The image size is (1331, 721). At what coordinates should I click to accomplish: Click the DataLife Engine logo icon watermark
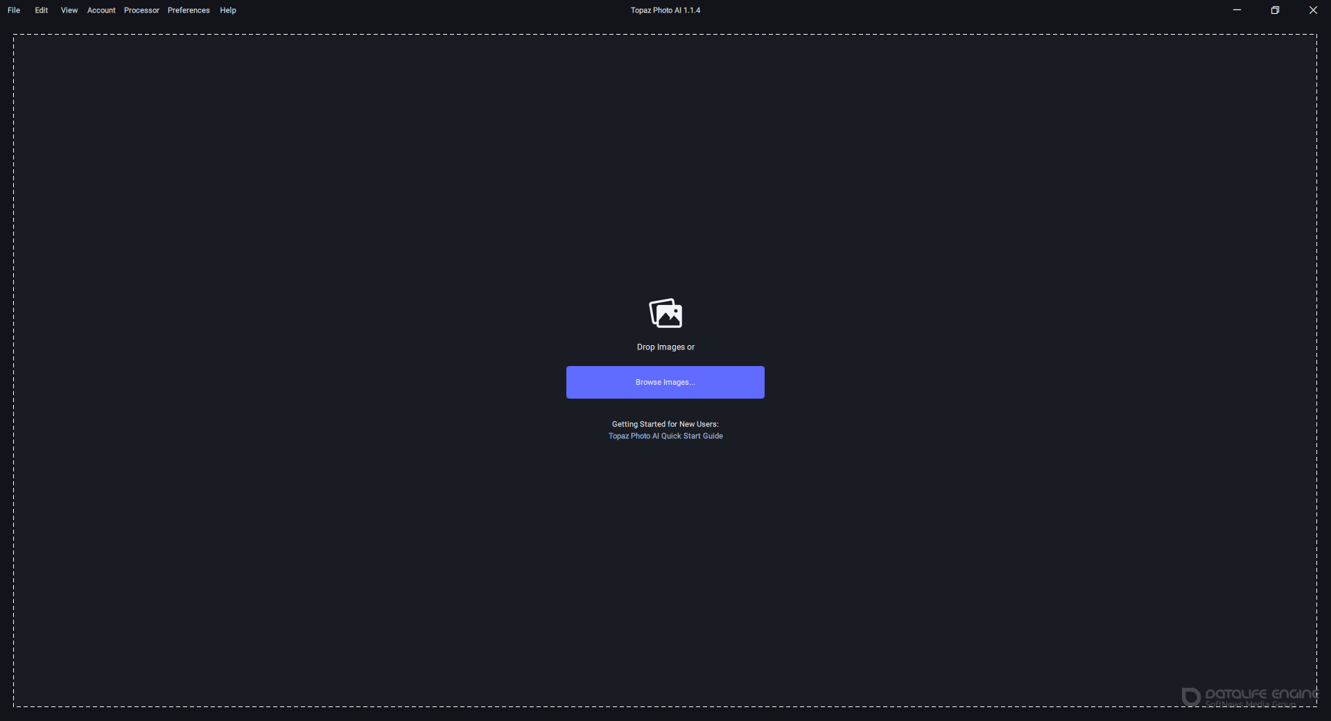[x=1190, y=697]
